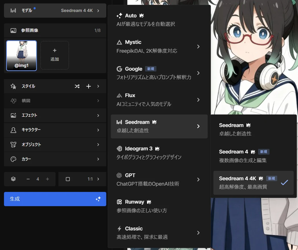The width and height of the screenshot is (298, 250).
Task: Expand the Seedream submenu arrow
Action: pyautogui.click(x=198, y=126)
